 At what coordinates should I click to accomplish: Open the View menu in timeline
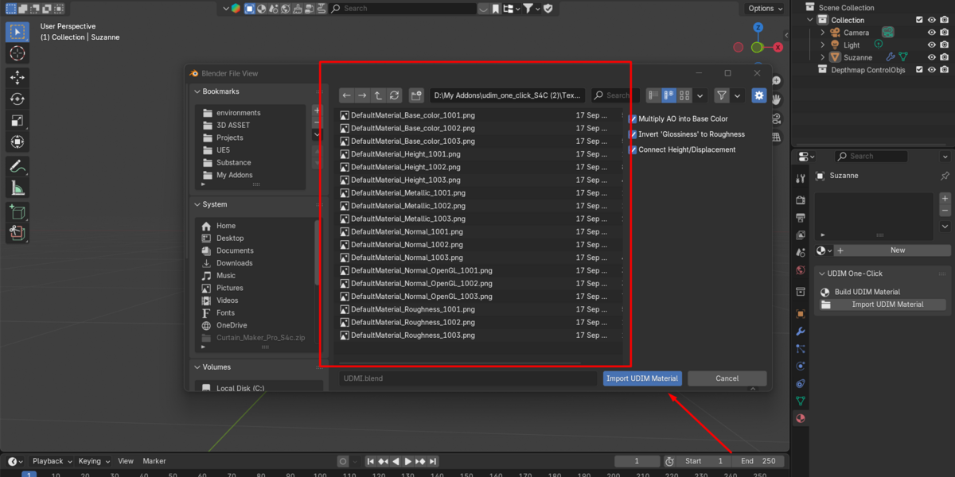[x=126, y=461]
